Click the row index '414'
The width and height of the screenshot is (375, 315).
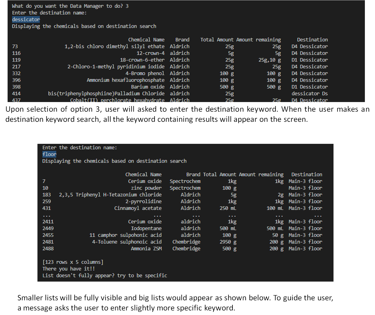(16, 93)
